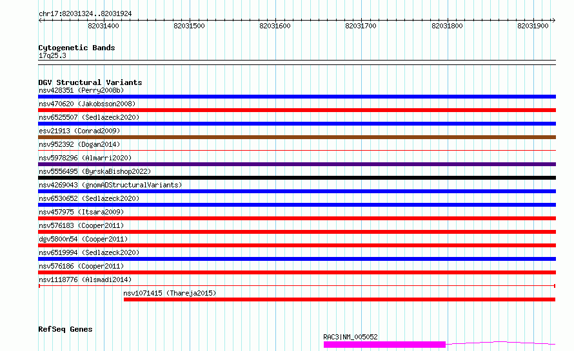Viewport: 574px width, 351px height.
Task: Click the red bar for nsv576183
Action: (297, 232)
